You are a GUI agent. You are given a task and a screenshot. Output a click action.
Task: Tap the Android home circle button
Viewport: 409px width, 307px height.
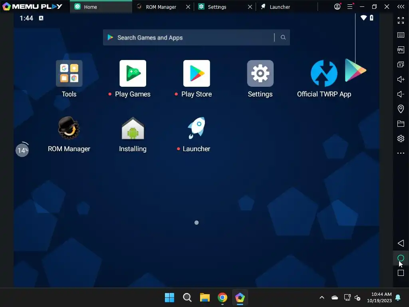[401, 258]
